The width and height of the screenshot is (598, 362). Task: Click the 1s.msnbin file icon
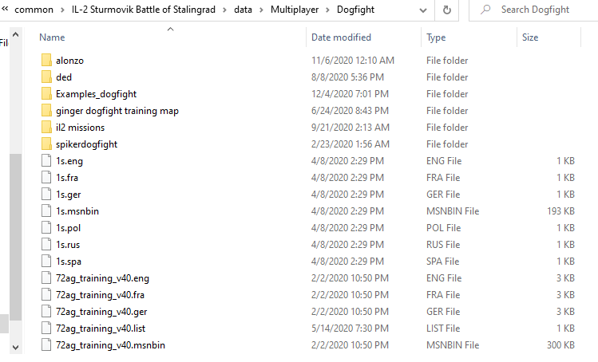point(46,211)
